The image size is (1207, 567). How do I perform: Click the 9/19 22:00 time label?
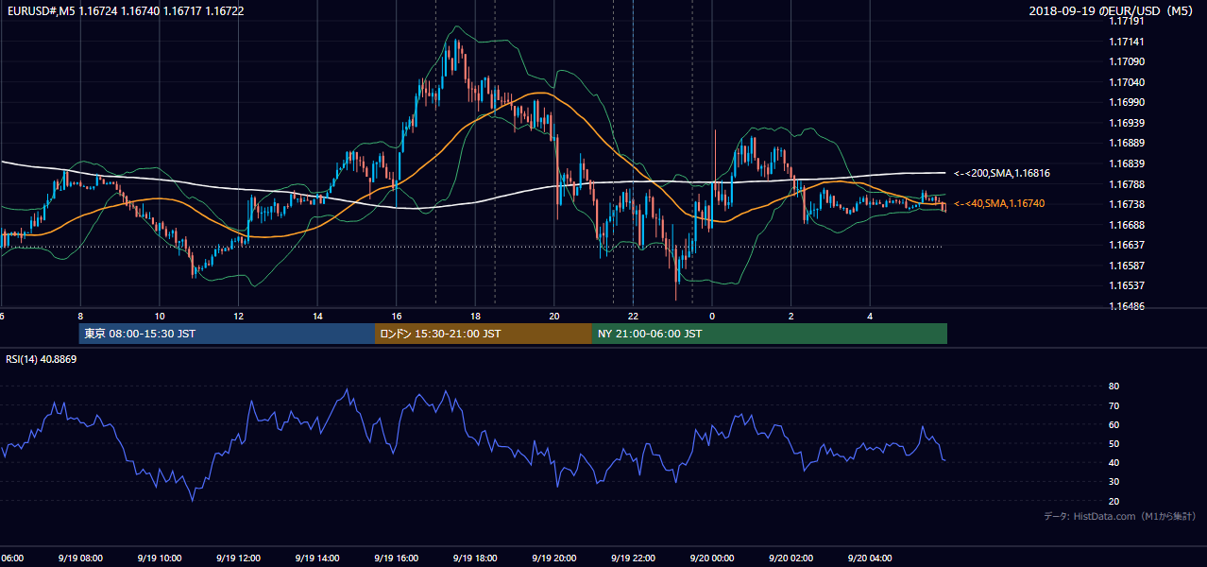click(634, 558)
